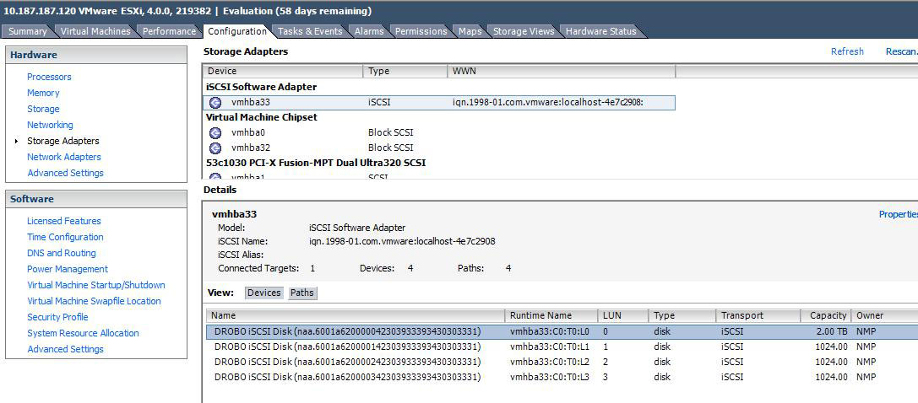The image size is (918, 403).
Task: Sort by the Capacity column header
Action: point(827,316)
